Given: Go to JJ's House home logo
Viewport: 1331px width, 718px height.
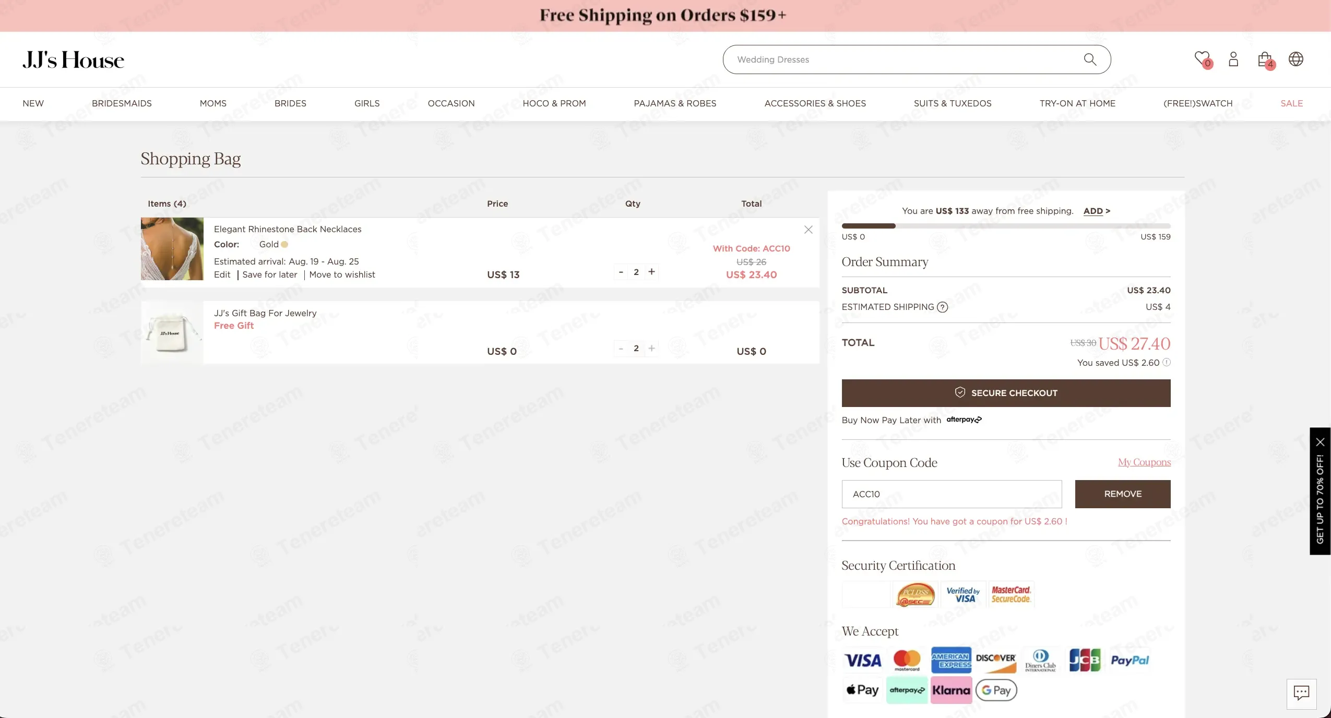Looking at the screenshot, I should [73, 59].
